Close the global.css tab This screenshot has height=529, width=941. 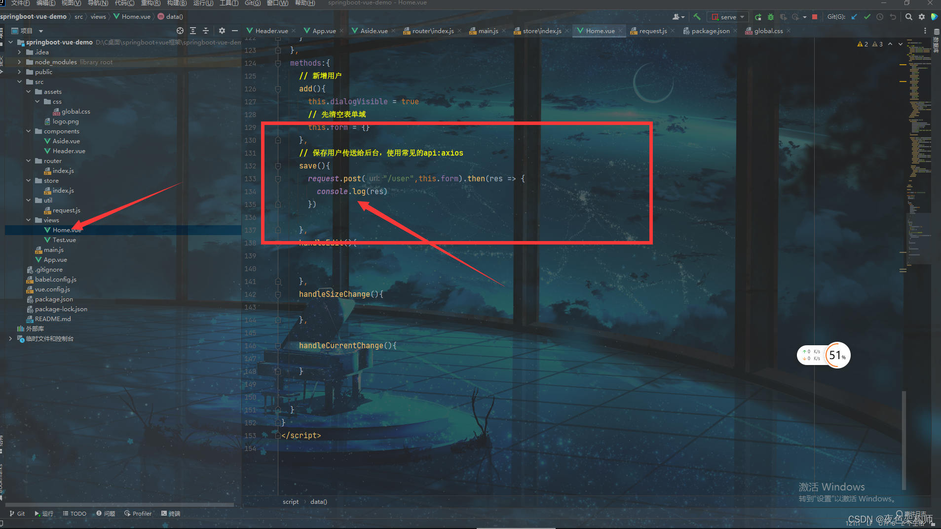pos(789,31)
